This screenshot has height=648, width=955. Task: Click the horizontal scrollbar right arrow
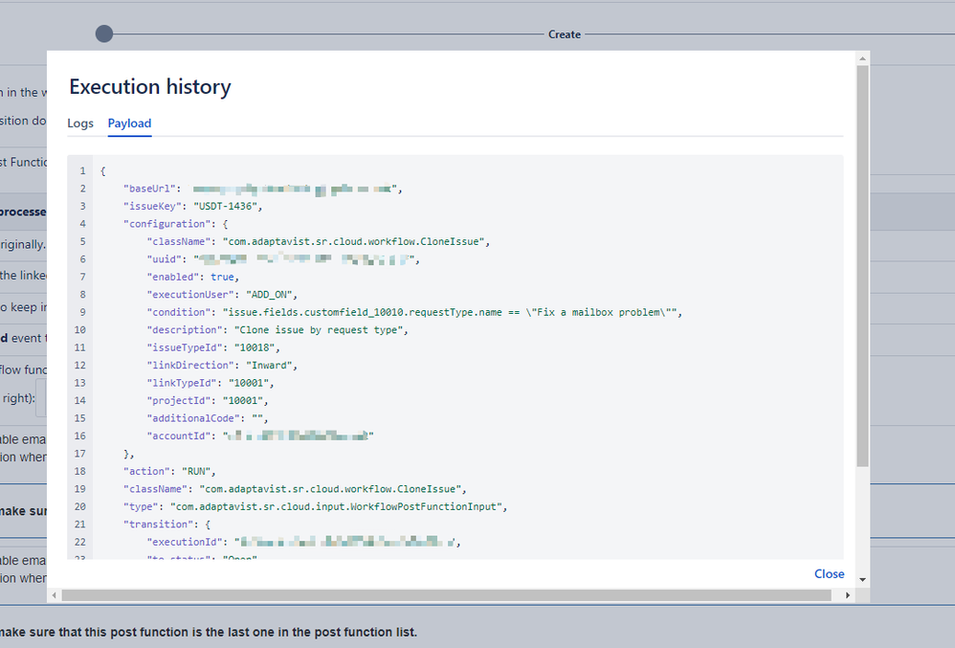(x=848, y=595)
